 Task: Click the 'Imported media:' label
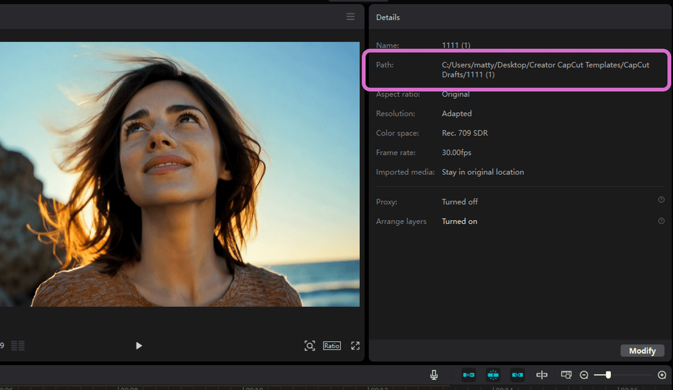coord(405,172)
